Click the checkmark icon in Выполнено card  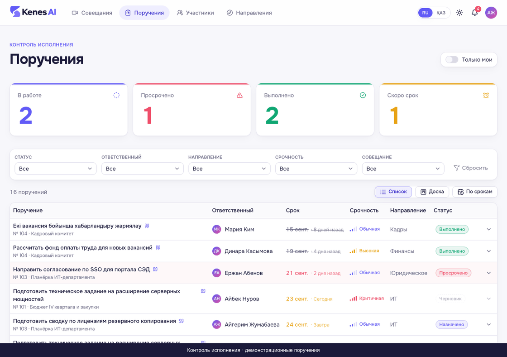[x=363, y=95]
